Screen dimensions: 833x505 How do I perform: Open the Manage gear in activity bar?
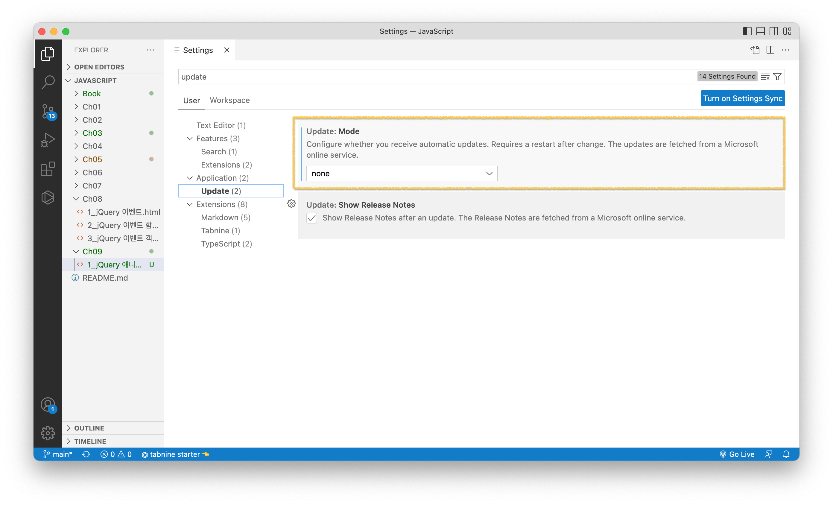click(48, 433)
